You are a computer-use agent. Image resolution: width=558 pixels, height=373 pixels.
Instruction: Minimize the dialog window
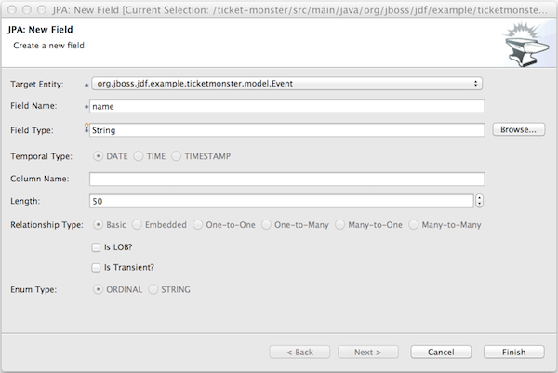click(27, 9)
